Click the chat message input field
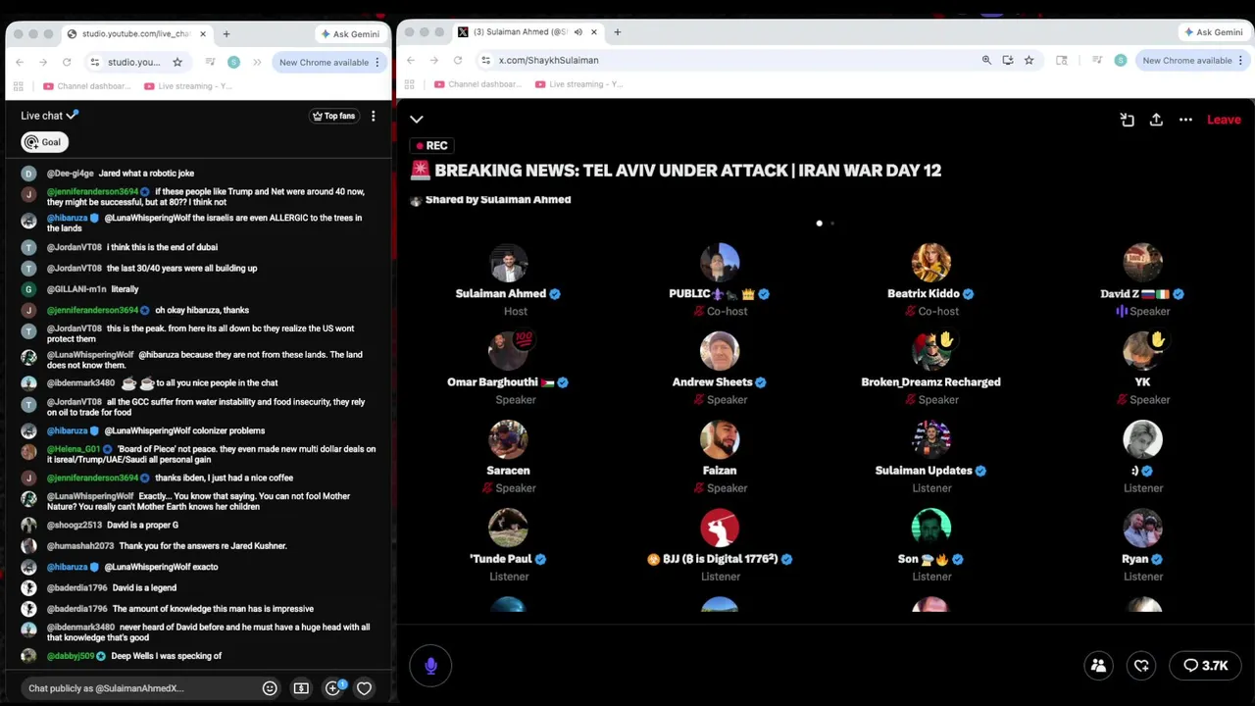Viewport: 1255px width, 706px height. pyautogui.click(x=137, y=688)
